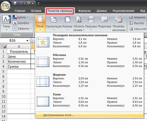Click the Высота scale-to-fit height icon

tap(131, 23)
